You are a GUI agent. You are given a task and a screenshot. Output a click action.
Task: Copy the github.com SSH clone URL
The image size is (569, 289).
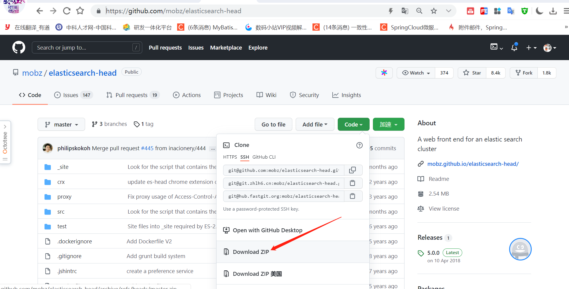[352, 170]
